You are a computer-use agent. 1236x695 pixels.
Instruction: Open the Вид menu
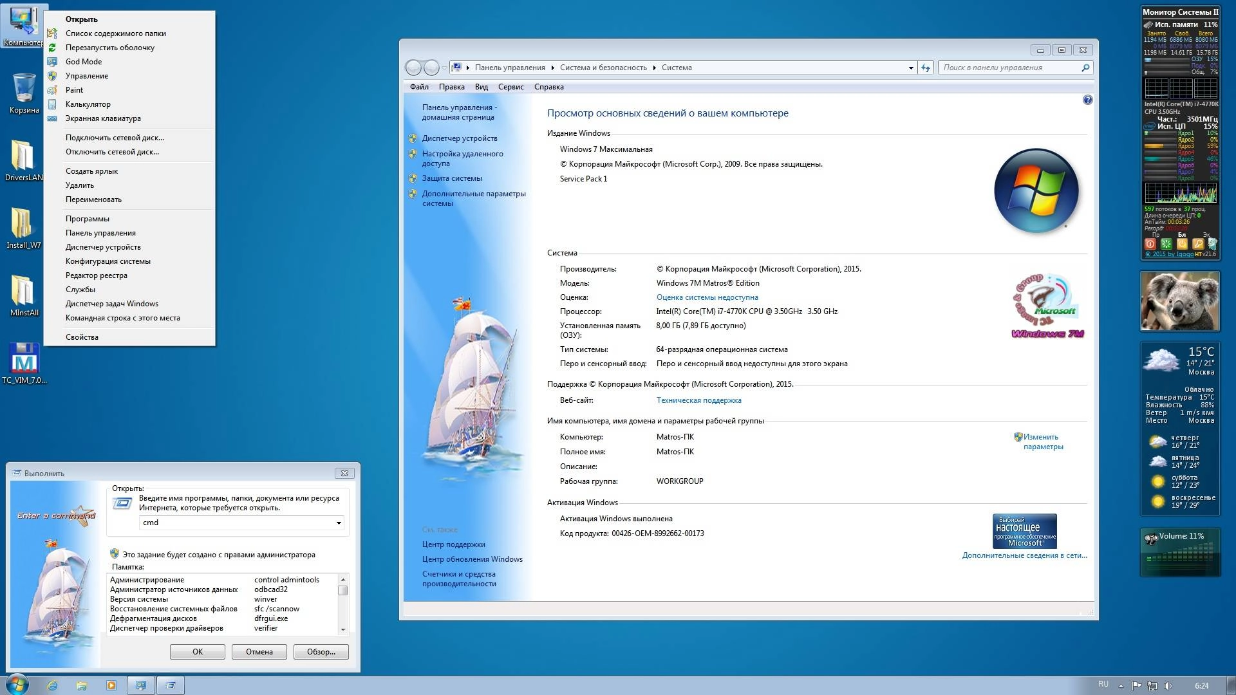pyautogui.click(x=482, y=87)
